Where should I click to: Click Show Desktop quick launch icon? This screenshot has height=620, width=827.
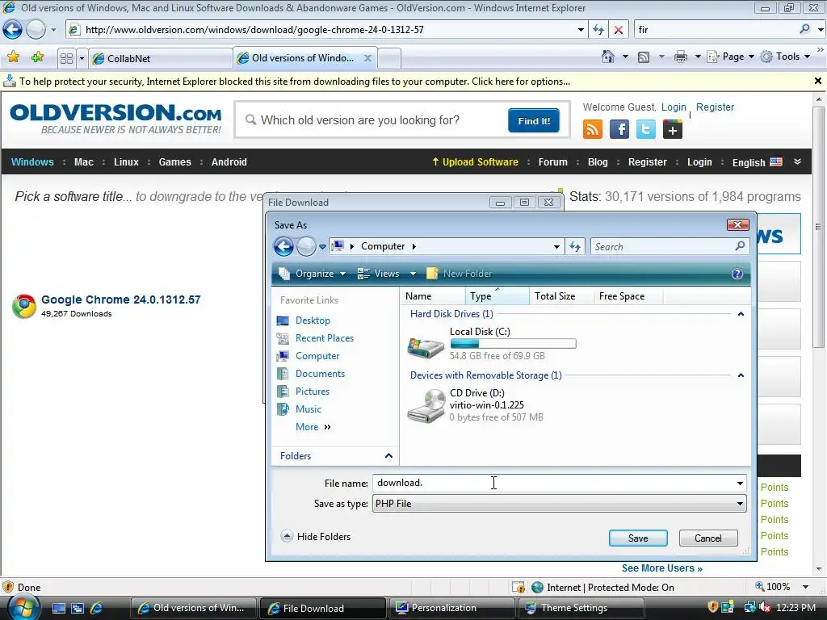click(59, 608)
